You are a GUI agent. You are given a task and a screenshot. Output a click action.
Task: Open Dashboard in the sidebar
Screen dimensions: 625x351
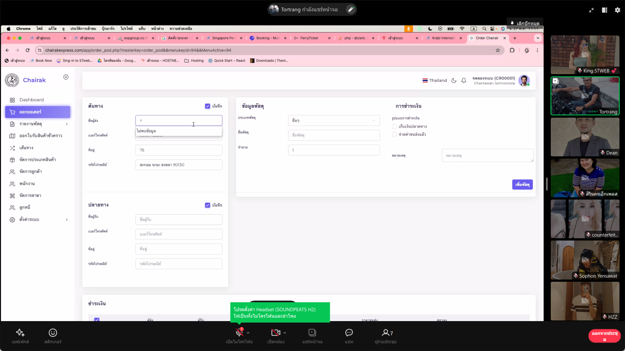click(x=31, y=100)
